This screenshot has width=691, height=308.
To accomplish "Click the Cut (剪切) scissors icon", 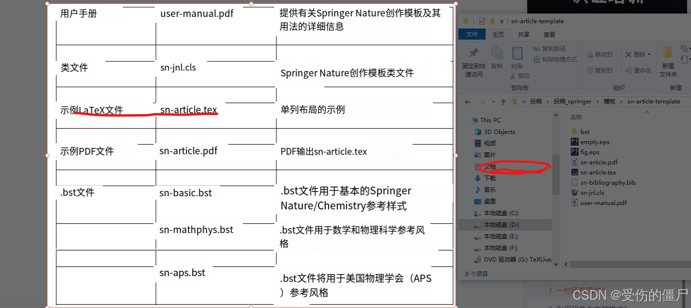I will point(513,76).
